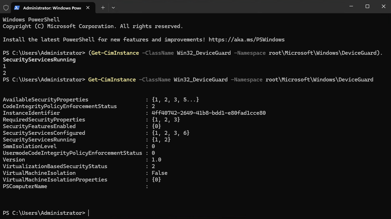Open the aka.ms/PSWindows link
Screen dimensions: 391x219
point(247,39)
